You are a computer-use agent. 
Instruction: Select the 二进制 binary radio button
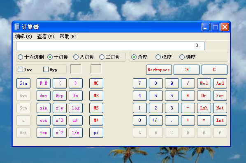pyautogui.click(x=102, y=57)
